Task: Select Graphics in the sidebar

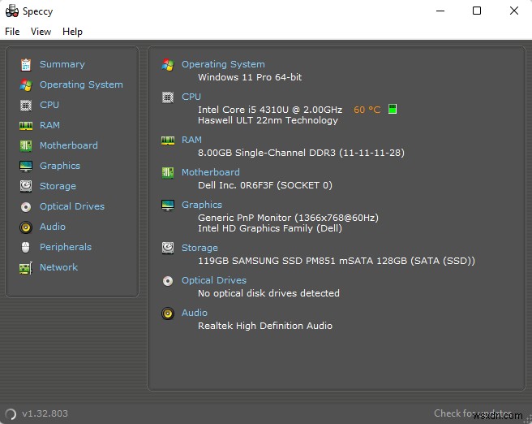Action: point(60,166)
